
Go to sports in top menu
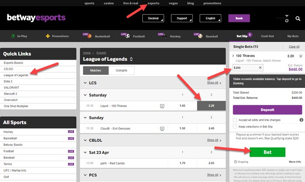(x=89, y=3)
